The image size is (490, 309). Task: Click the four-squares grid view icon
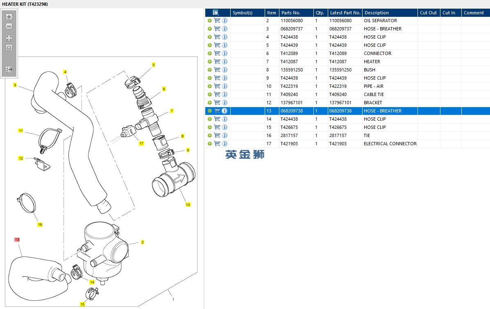(x=9, y=38)
